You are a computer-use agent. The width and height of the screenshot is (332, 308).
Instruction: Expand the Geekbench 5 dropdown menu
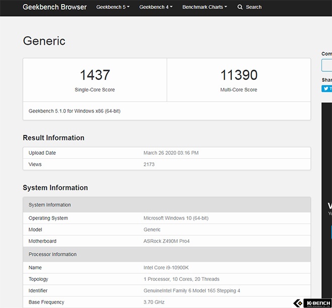113,7
